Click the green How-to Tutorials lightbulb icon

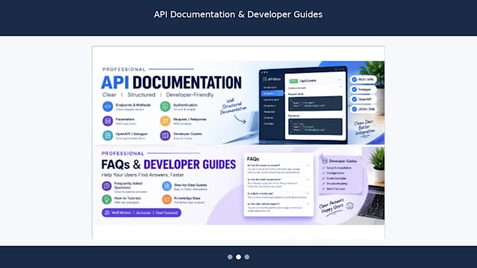[x=107, y=199]
